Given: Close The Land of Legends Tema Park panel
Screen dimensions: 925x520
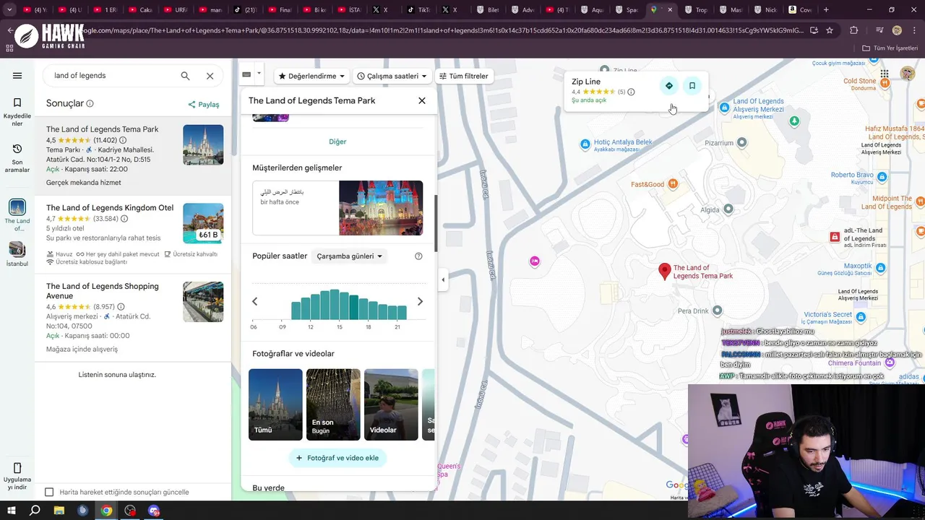Looking at the screenshot, I should pyautogui.click(x=422, y=100).
